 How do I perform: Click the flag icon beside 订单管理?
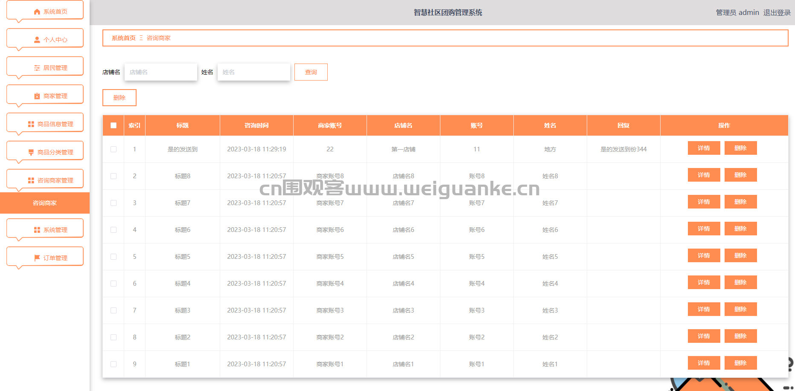pos(37,258)
